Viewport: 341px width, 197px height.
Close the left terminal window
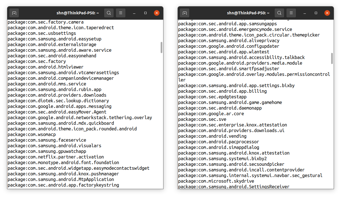(x=157, y=13)
